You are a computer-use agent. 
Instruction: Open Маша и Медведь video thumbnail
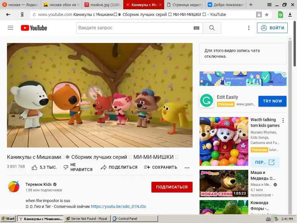click(224, 184)
